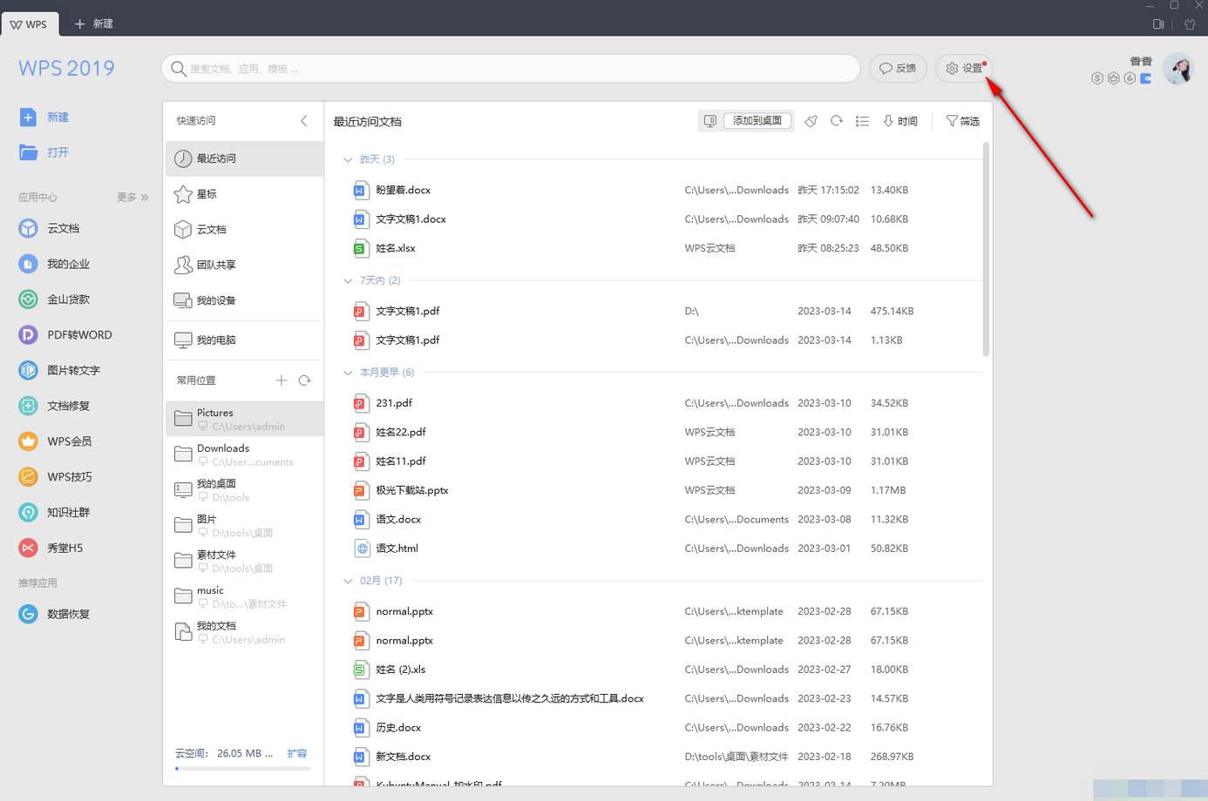1208x801 pixels.
Task: Sort documents by 时间
Action: 900,121
